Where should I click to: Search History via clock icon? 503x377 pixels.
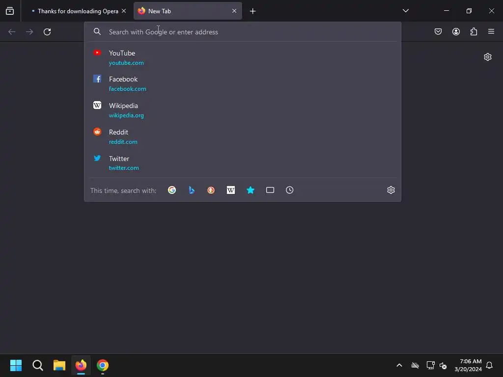[x=290, y=190]
